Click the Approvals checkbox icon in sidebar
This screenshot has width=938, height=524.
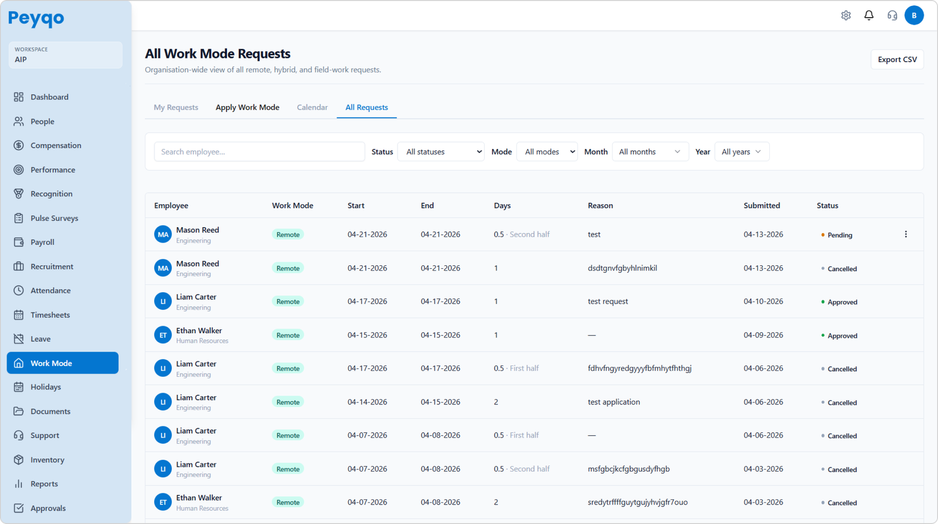pyautogui.click(x=19, y=508)
